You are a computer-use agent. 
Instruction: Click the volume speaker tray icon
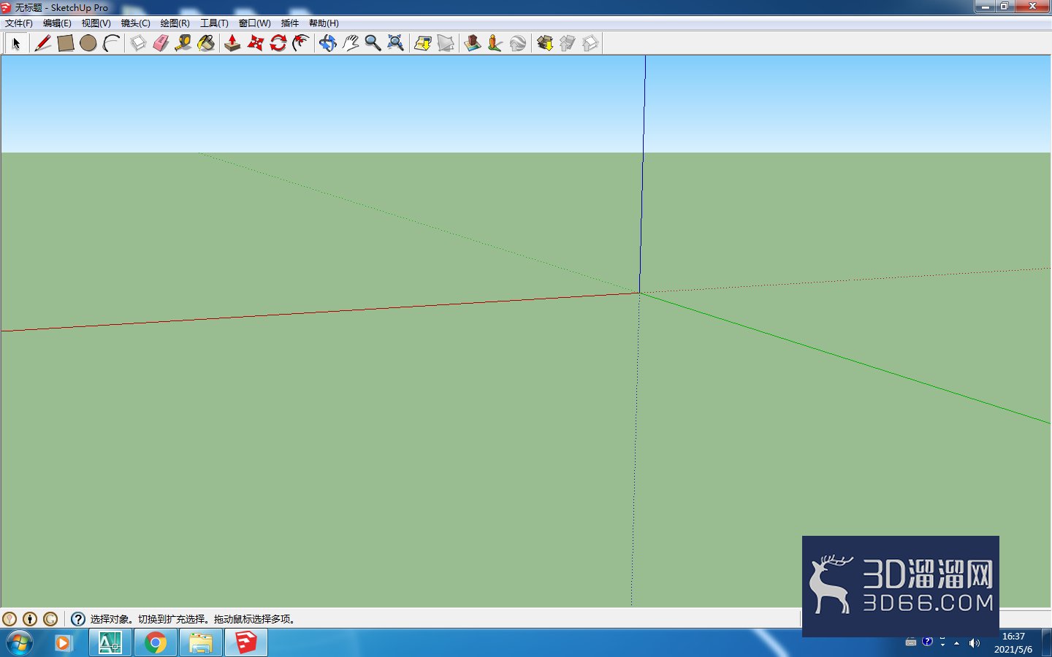click(974, 643)
